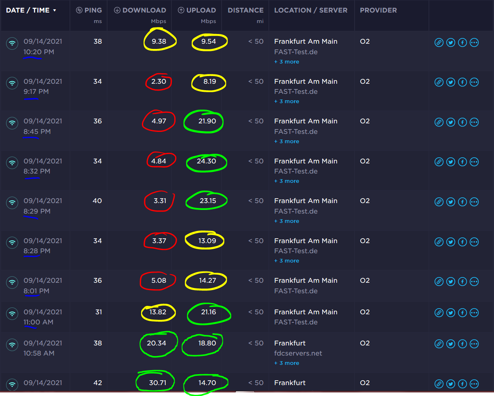Expand "+ 3 more" servers for the 9:17 PM test
Viewport: 494px width, 396px height.
point(287,102)
